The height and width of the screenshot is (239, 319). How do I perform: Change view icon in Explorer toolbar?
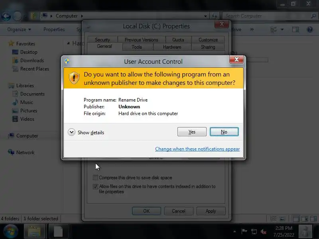coord(274,29)
